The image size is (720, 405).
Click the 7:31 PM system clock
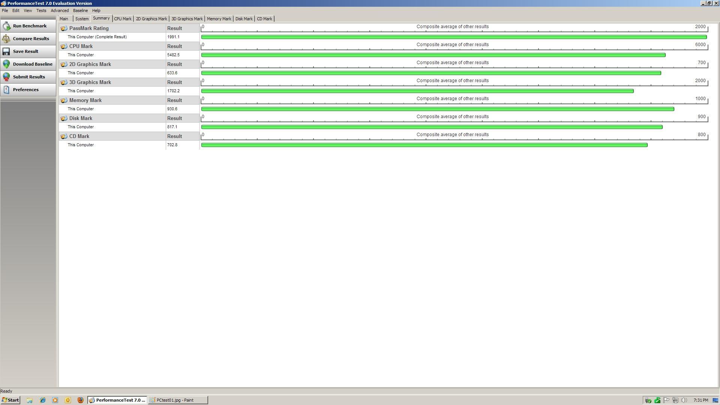point(701,400)
